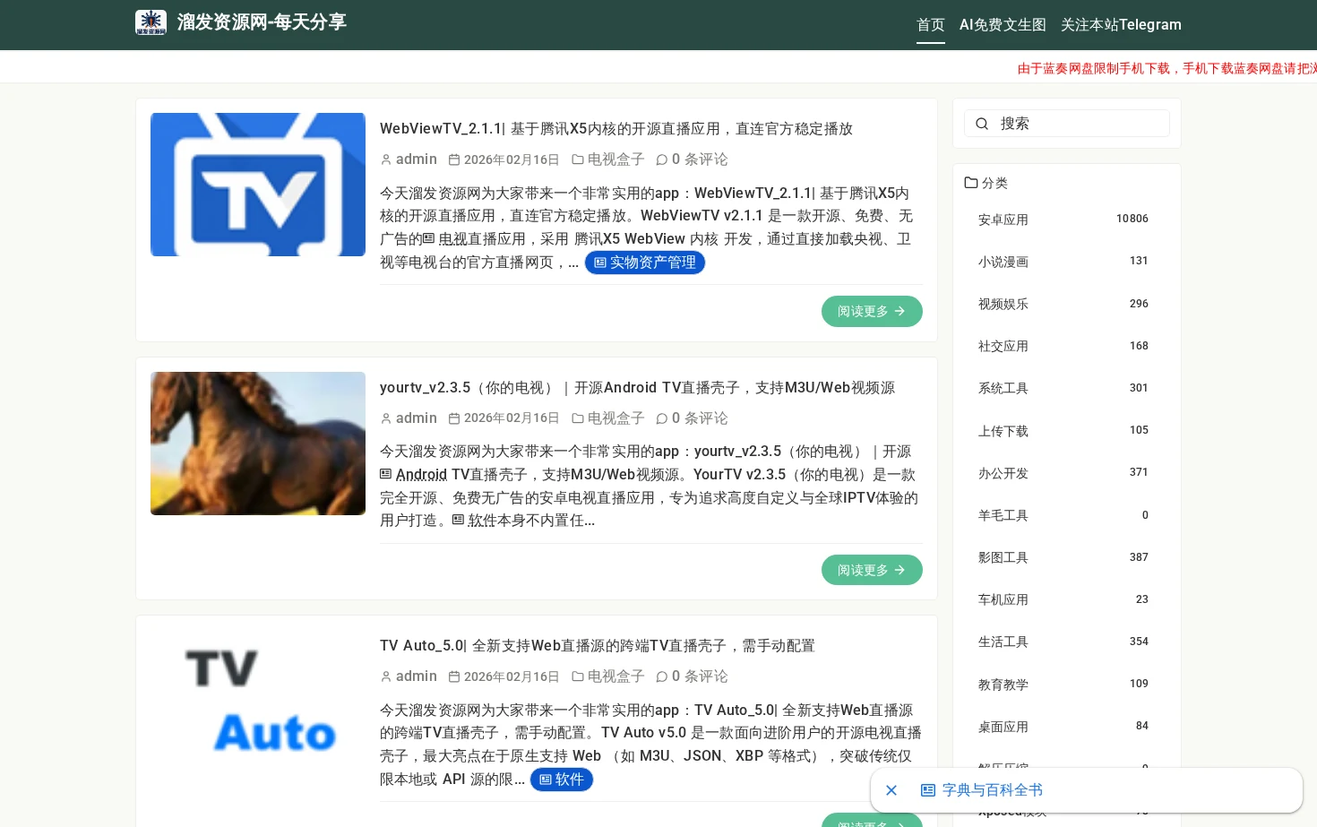Open 办公开发 category
Viewport: 1317px width, 827px height.
point(1003,473)
